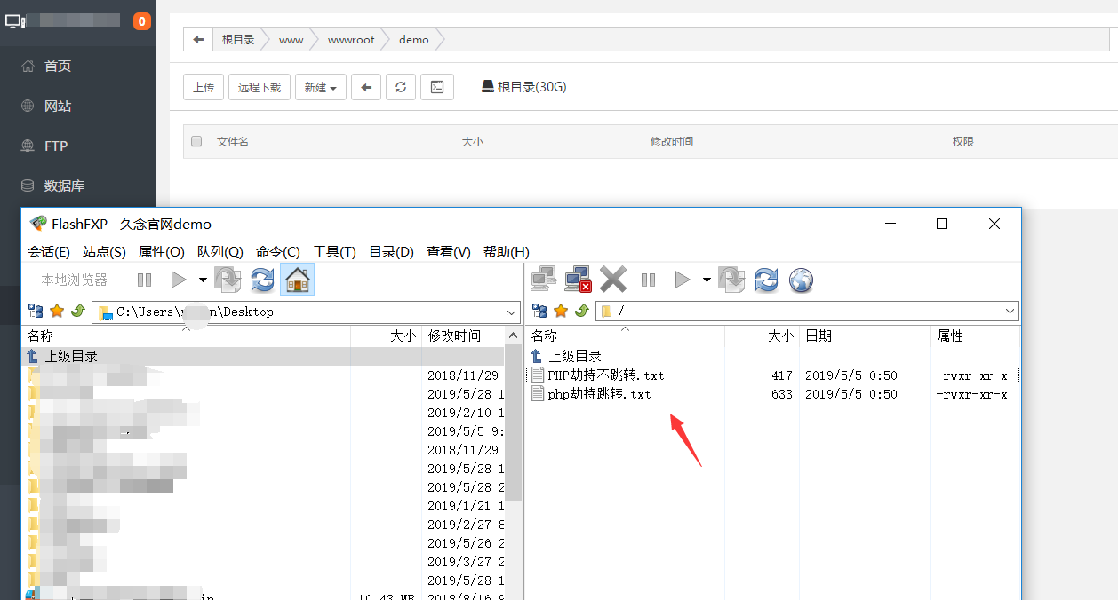
Task: Expand the 新建 dropdown
Action: click(x=321, y=87)
